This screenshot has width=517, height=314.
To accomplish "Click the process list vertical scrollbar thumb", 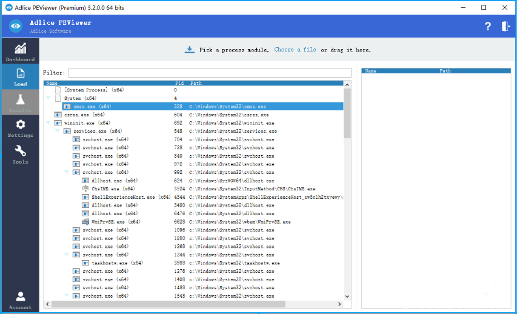I will [x=347, y=113].
